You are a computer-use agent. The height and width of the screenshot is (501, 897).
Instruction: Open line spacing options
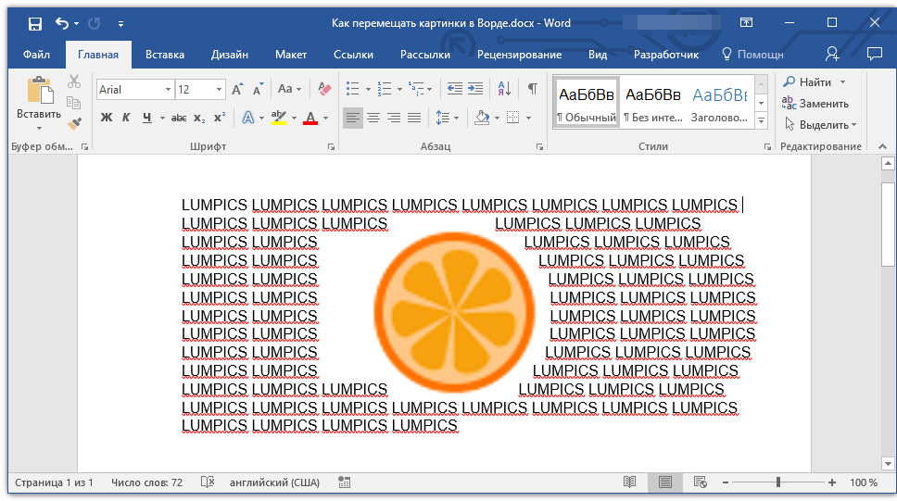tap(447, 119)
